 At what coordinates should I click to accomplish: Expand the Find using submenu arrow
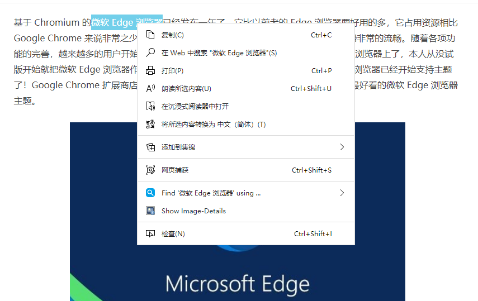pyautogui.click(x=342, y=193)
